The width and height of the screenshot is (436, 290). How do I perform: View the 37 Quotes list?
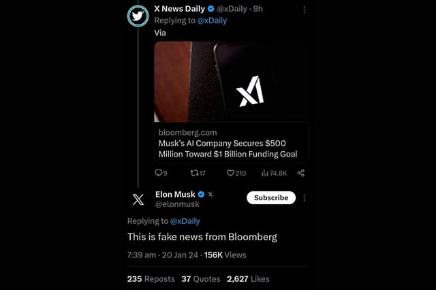[x=200, y=278]
